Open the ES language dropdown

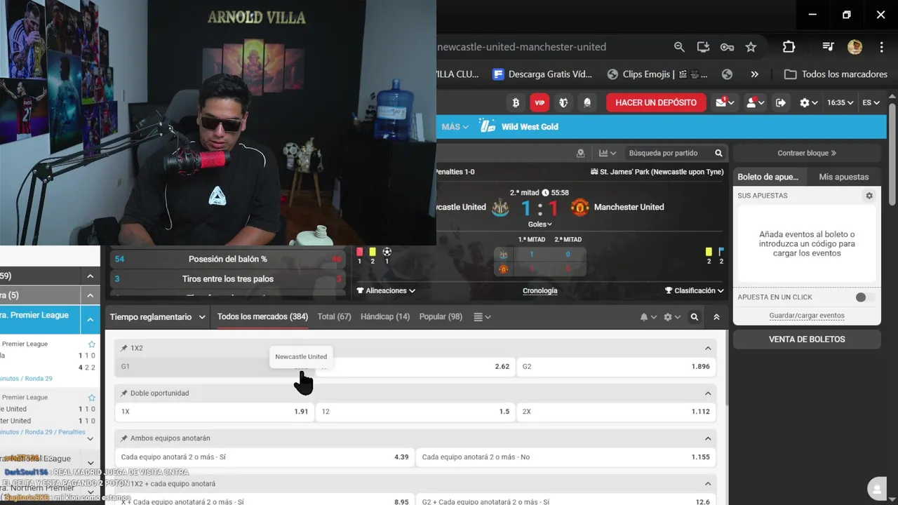[871, 102]
